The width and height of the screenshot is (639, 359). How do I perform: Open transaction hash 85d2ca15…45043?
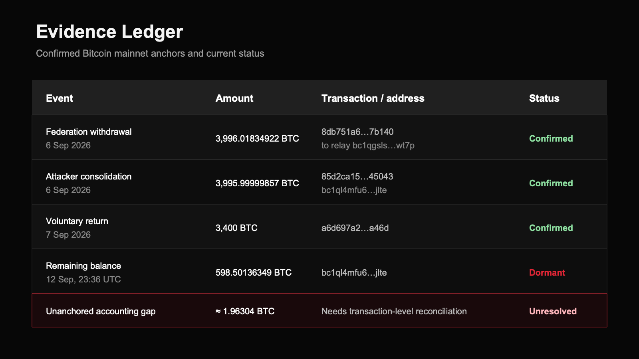pos(357,176)
